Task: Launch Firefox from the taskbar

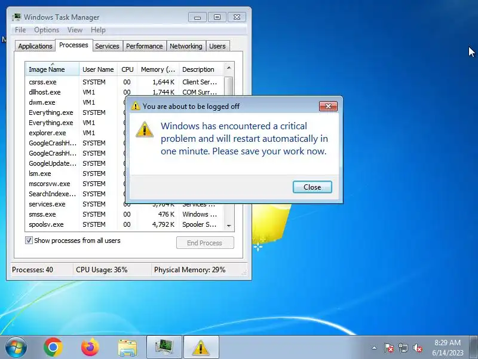Action: coord(90,348)
